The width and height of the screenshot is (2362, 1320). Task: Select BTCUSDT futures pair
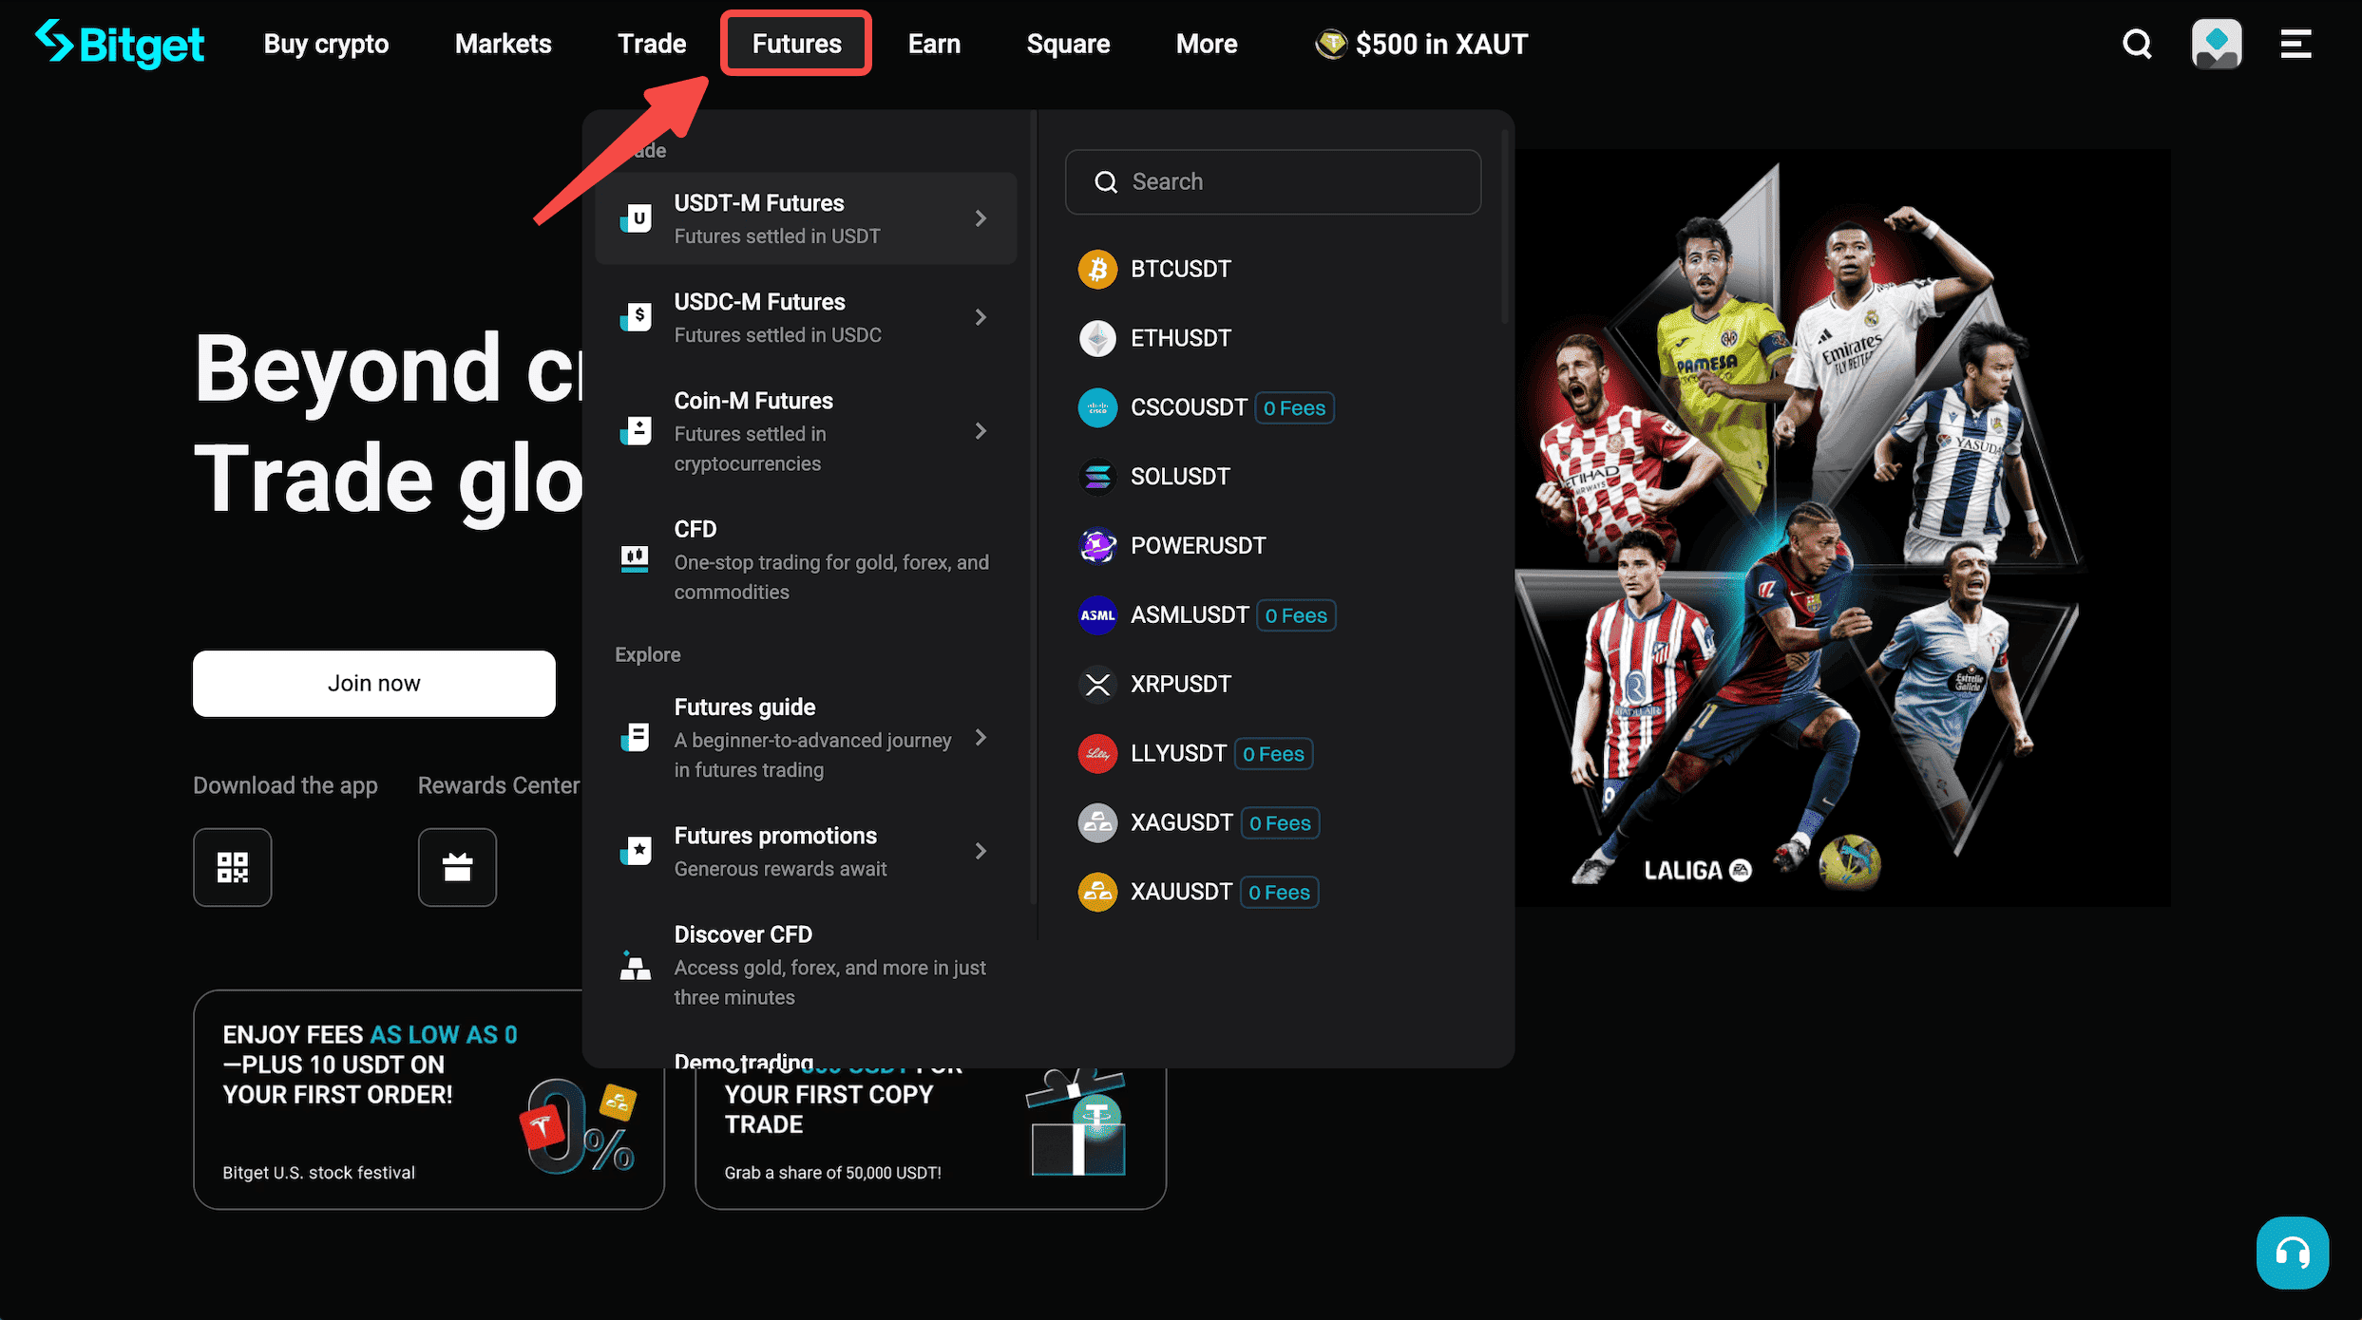coord(1180,269)
